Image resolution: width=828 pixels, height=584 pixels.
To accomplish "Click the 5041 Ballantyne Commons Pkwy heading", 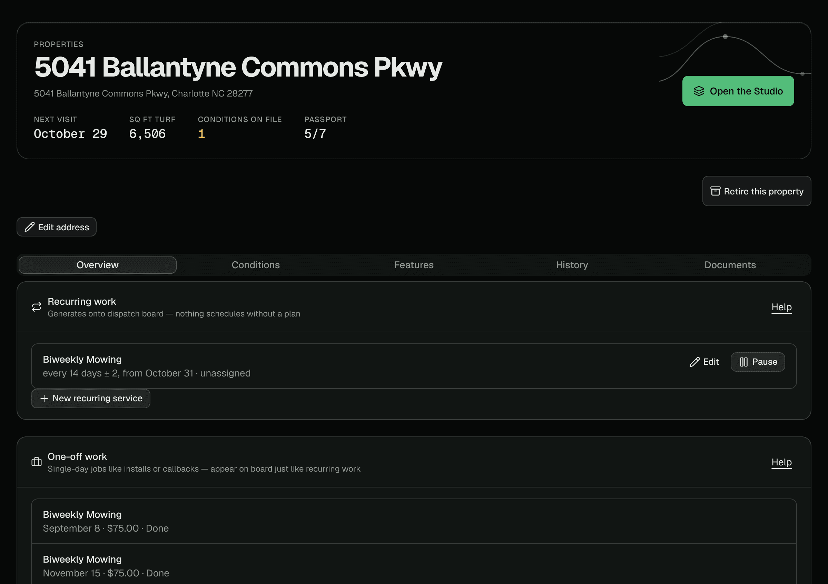I will pyautogui.click(x=238, y=67).
